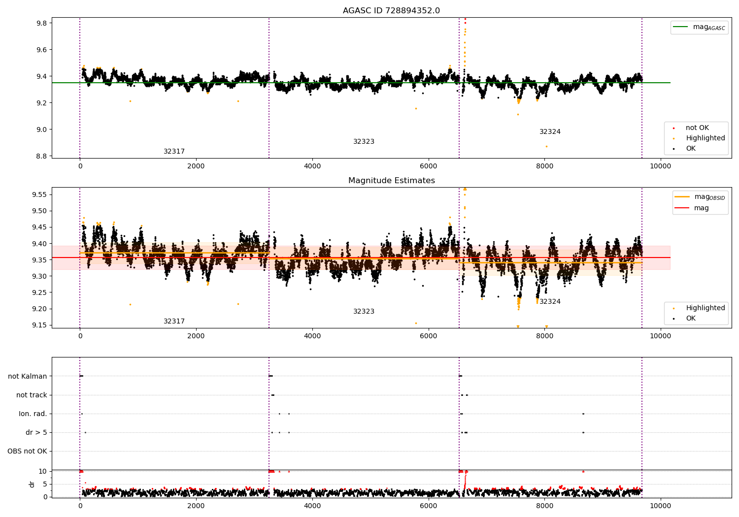Click the 'not track' axis label
Viewport: 739px width, 517px height.
[x=32, y=395]
